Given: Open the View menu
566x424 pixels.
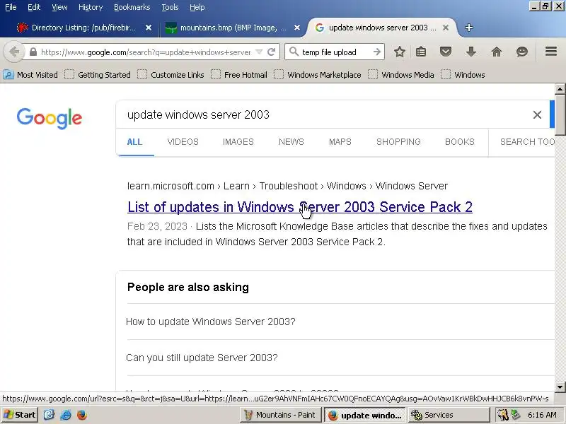Looking at the screenshot, I should [x=59, y=7].
